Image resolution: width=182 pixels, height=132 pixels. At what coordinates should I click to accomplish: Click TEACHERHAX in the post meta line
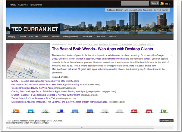[x=126, y=44]
